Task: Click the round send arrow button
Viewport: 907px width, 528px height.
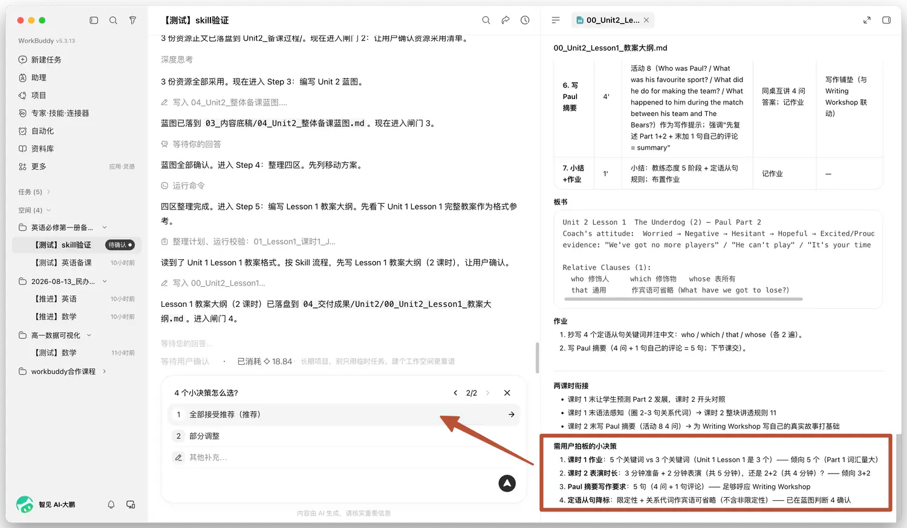Action: 507,483
